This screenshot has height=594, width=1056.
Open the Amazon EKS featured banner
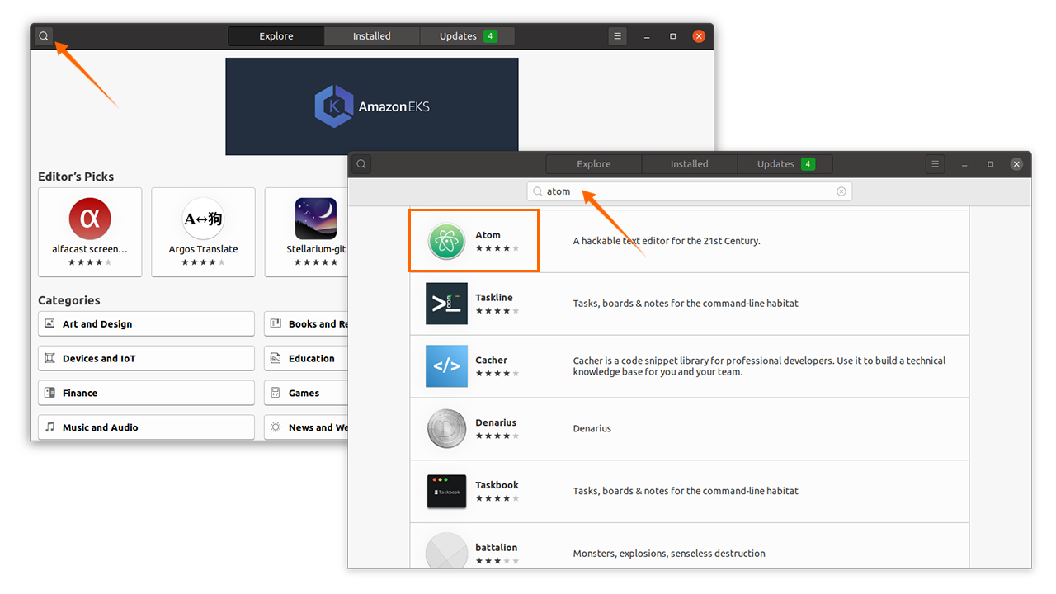372,106
